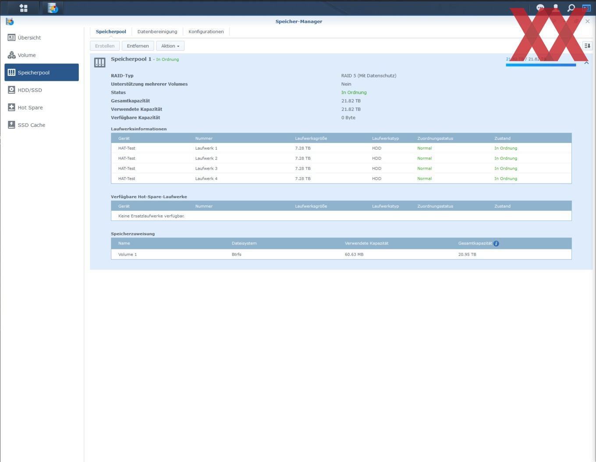Image resolution: width=596 pixels, height=462 pixels.
Task: Click Laufwerk 4 In Ordnung health status
Action: point(506,178)
